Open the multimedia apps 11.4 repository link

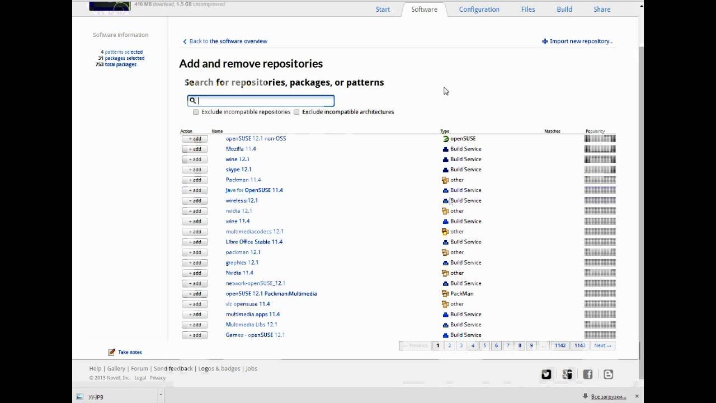pos(253,315)
